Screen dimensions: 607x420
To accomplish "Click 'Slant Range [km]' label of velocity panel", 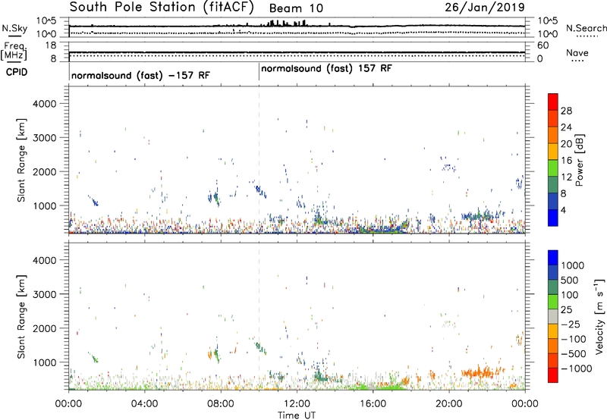I will coord(21,317).
